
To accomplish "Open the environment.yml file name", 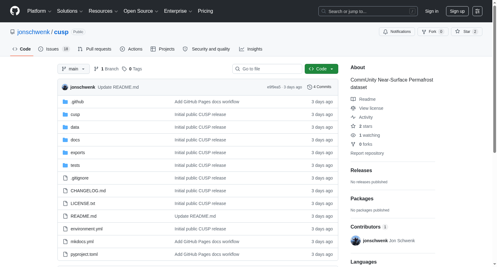I will pos(87,229).
